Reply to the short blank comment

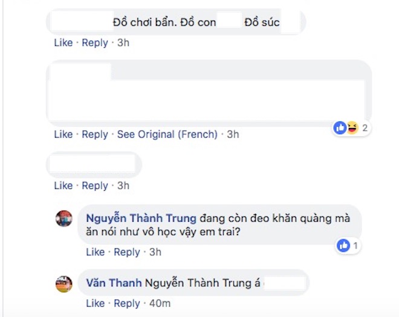95,186
